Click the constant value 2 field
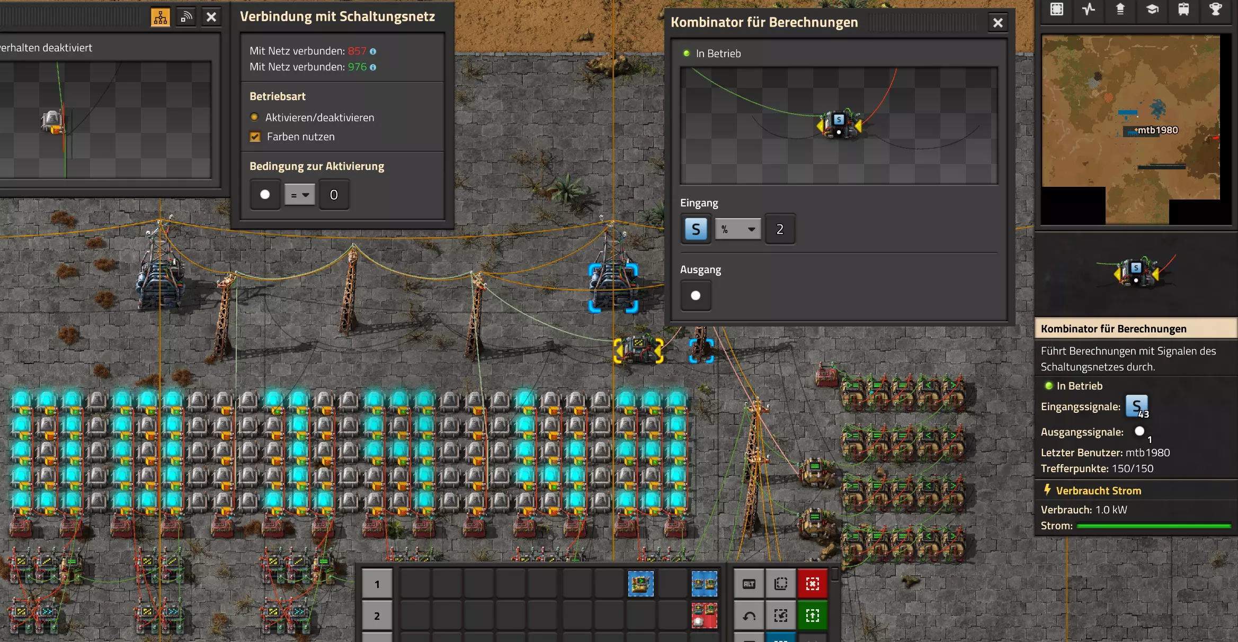1238x642 pixels. coord(779,229)
